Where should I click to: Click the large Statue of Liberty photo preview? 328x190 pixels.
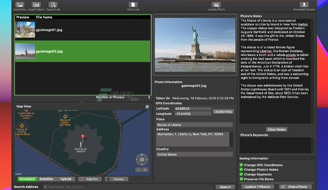(x=195, y=45)
